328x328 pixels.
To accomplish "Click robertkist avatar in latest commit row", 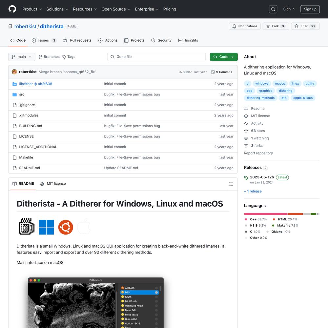I will coord(14,72).
